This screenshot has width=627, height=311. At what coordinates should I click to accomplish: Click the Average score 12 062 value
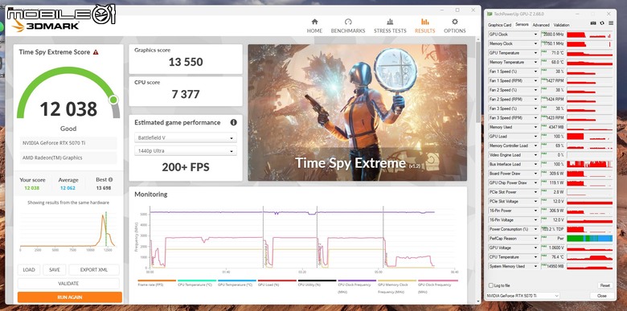pos(68,188)
